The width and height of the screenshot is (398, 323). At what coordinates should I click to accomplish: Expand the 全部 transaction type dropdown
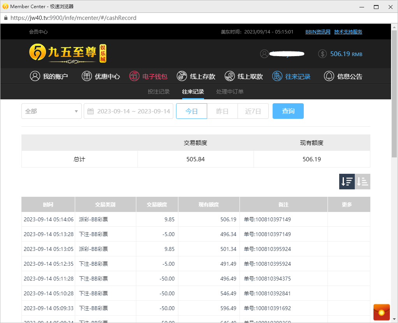pyautogui.click(x=51, y=111)
